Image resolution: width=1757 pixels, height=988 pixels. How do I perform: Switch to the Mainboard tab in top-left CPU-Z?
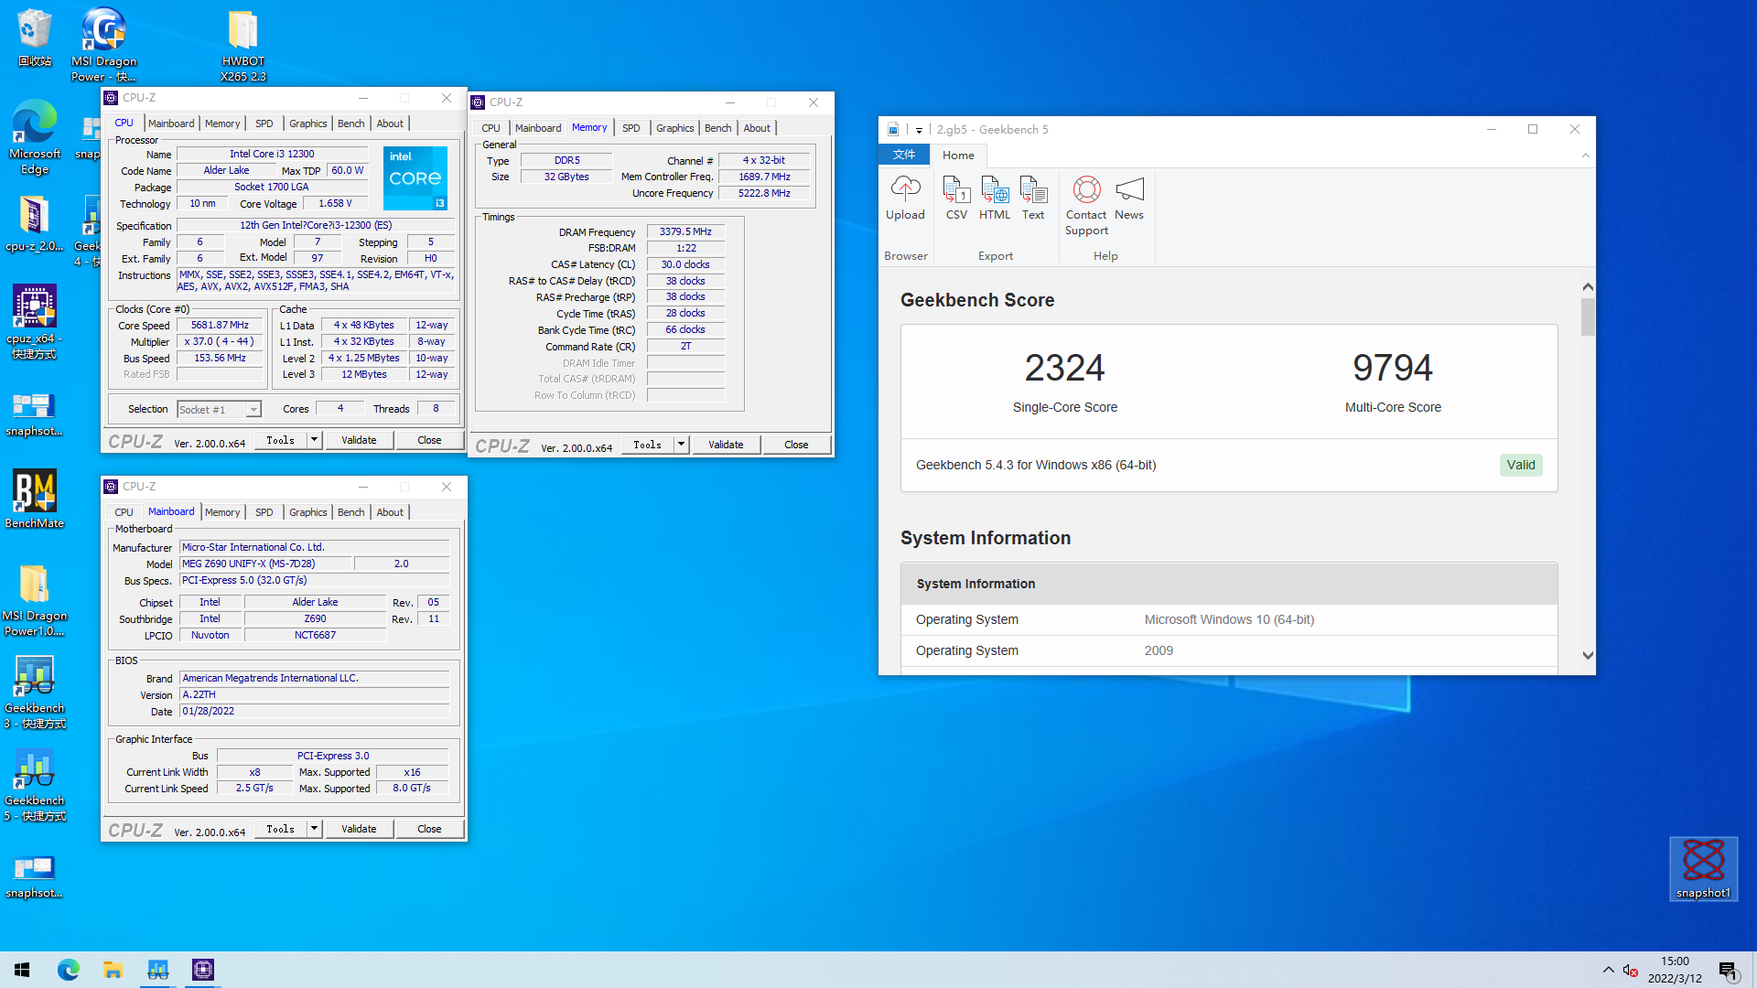click(171, 123)
